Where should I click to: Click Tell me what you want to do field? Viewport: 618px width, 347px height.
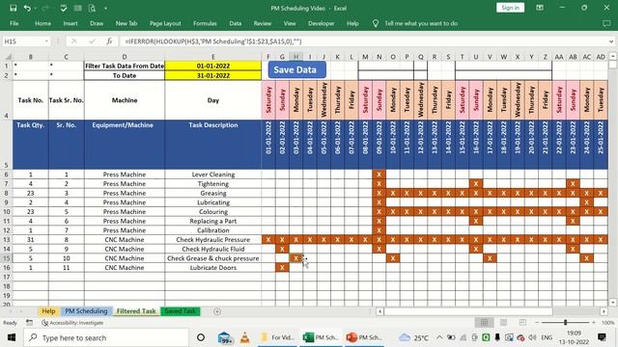[421, 23]
